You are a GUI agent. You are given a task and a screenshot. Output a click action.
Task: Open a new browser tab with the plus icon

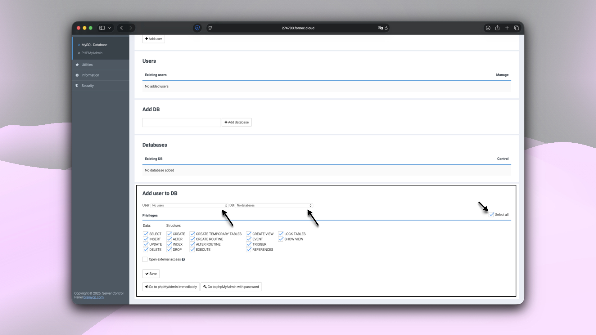(507, 28)
